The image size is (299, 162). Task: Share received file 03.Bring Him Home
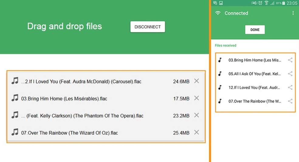tap(290, 60)
